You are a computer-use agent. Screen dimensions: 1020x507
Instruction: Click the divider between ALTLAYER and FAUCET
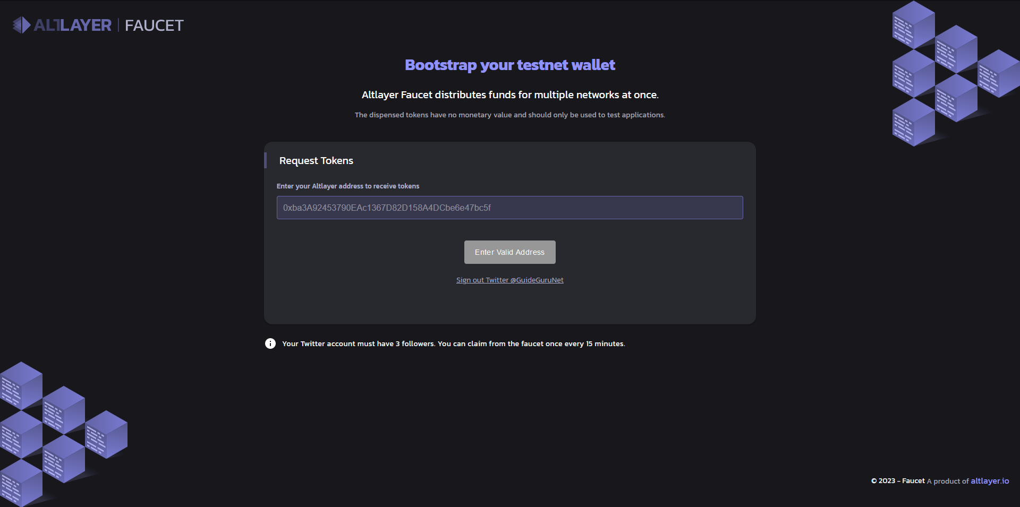pyautogui.click(x=118, y=25)
